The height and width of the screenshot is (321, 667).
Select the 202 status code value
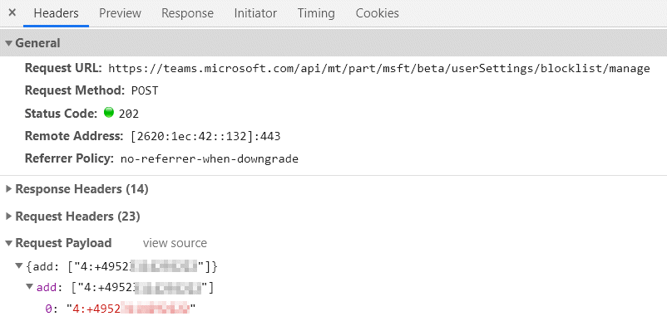[x=129, y=114]
